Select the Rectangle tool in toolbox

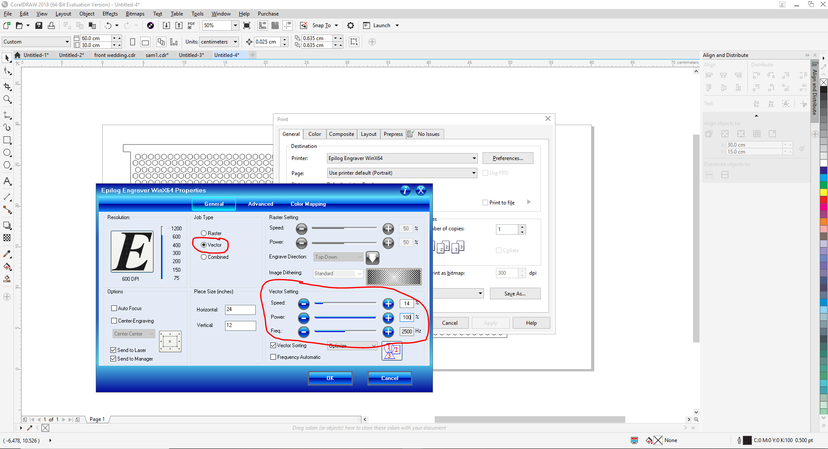[7, 140]
